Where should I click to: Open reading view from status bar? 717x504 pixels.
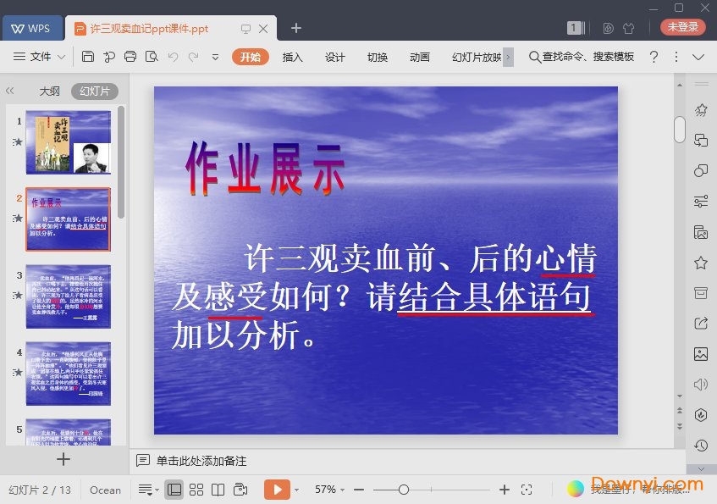coord(218,490)
